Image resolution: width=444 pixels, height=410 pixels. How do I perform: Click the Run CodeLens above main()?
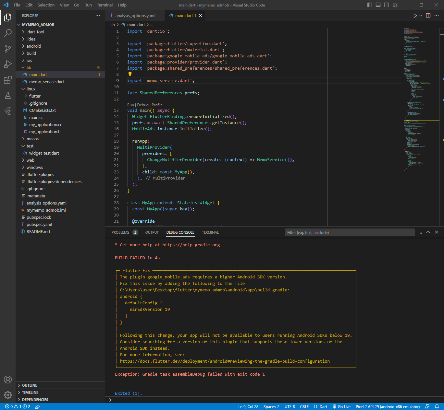click(130, 105)
